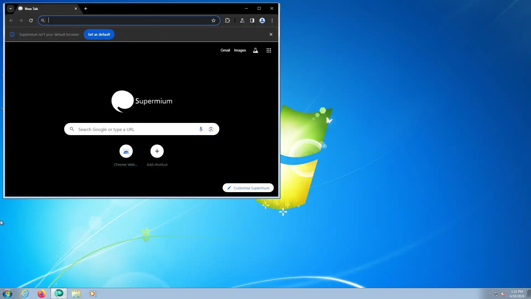Image resolution: width=531 pixels, height=299 pixels.
Task: Show hidden system tray icons
Action: coord(490,294)
